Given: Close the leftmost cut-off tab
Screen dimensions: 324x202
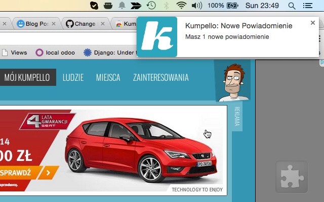Looking at the screenshot, I should tap(5, 24).
